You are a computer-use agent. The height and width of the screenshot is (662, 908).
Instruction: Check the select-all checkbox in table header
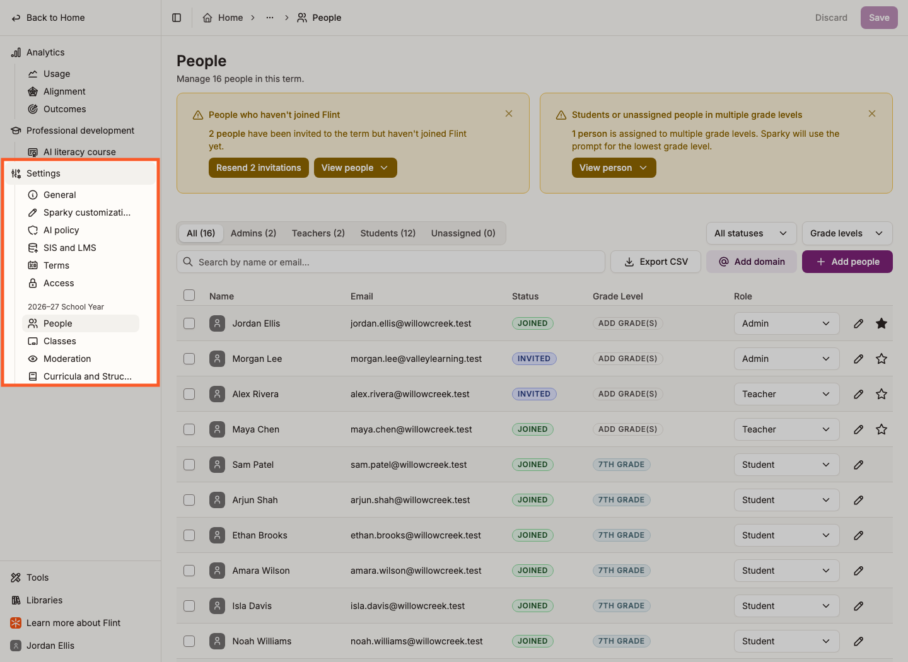click(189, 295)
